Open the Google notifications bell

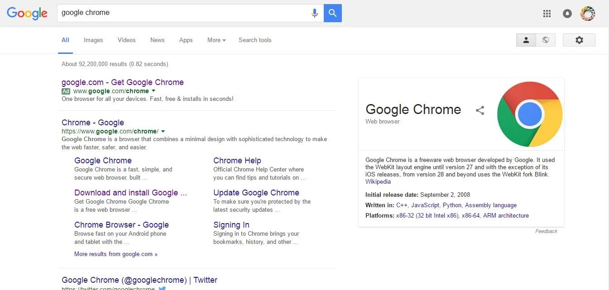point(567,14)
